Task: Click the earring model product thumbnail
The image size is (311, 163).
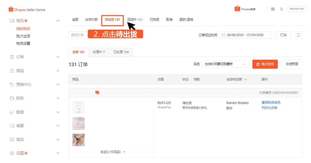Action: 79,140
